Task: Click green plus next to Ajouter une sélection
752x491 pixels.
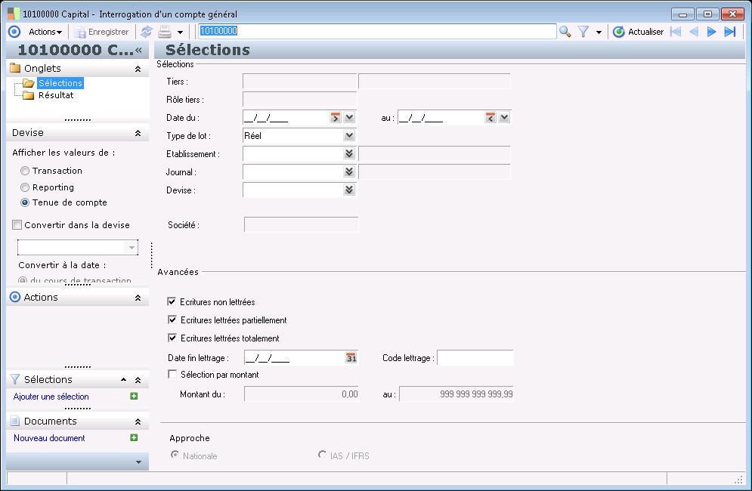Action: tap(135, 396)
